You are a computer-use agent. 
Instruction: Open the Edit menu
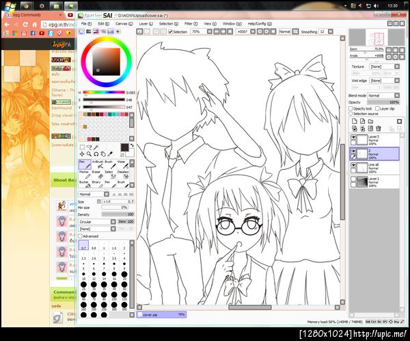coord(103,23)
